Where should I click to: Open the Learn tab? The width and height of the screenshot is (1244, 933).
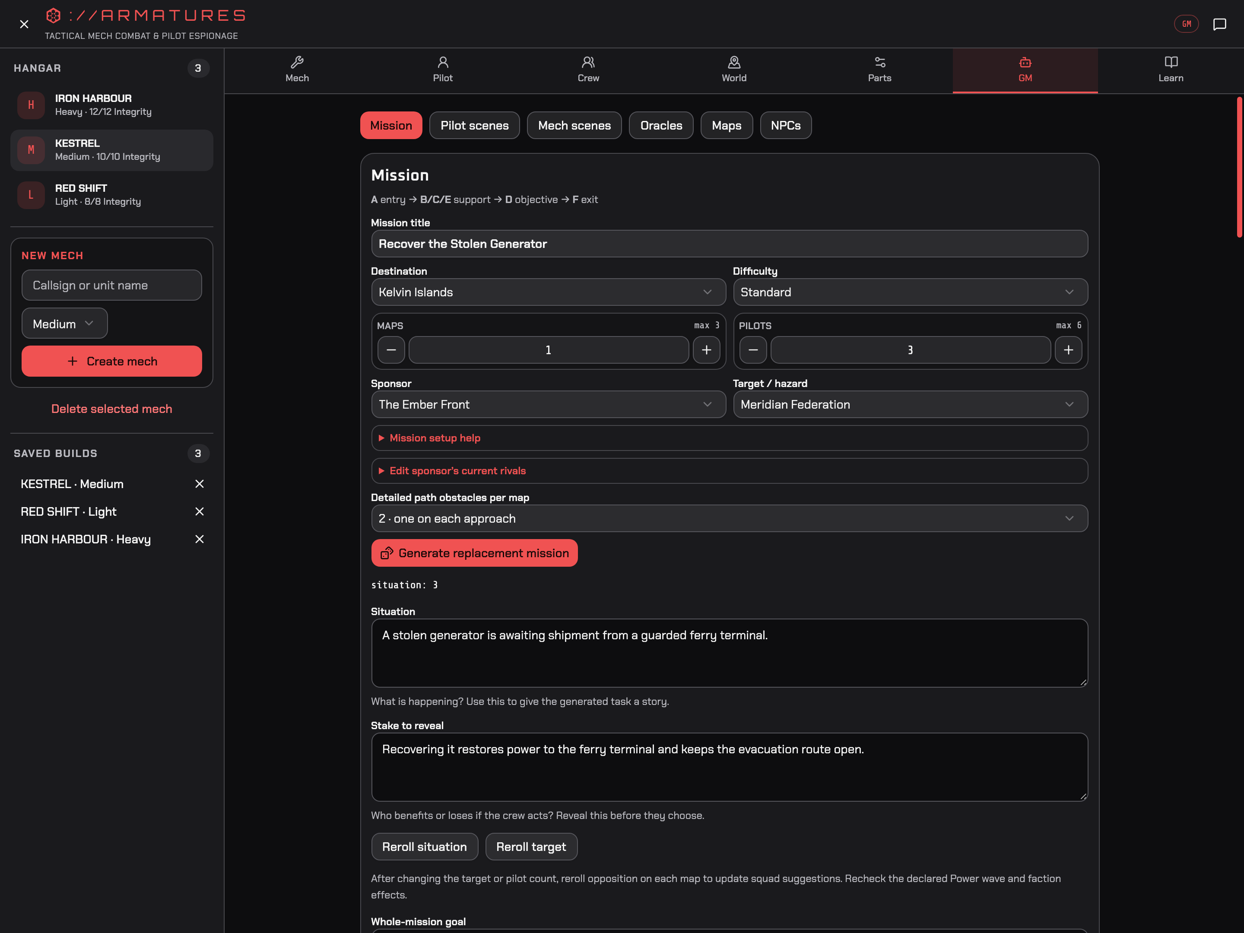(1171, 70)
